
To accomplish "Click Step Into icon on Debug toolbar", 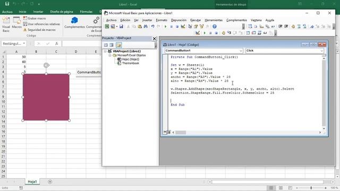I will (x=229, y=33).
